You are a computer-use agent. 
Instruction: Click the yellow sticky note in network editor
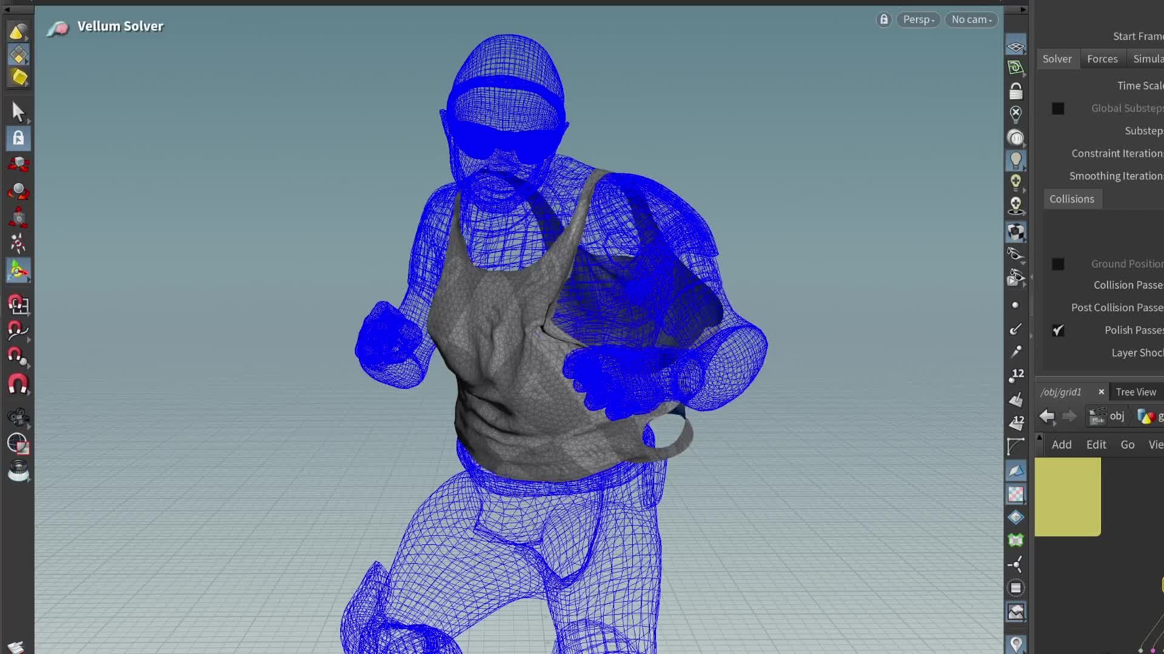click(x=1067, y=497)
